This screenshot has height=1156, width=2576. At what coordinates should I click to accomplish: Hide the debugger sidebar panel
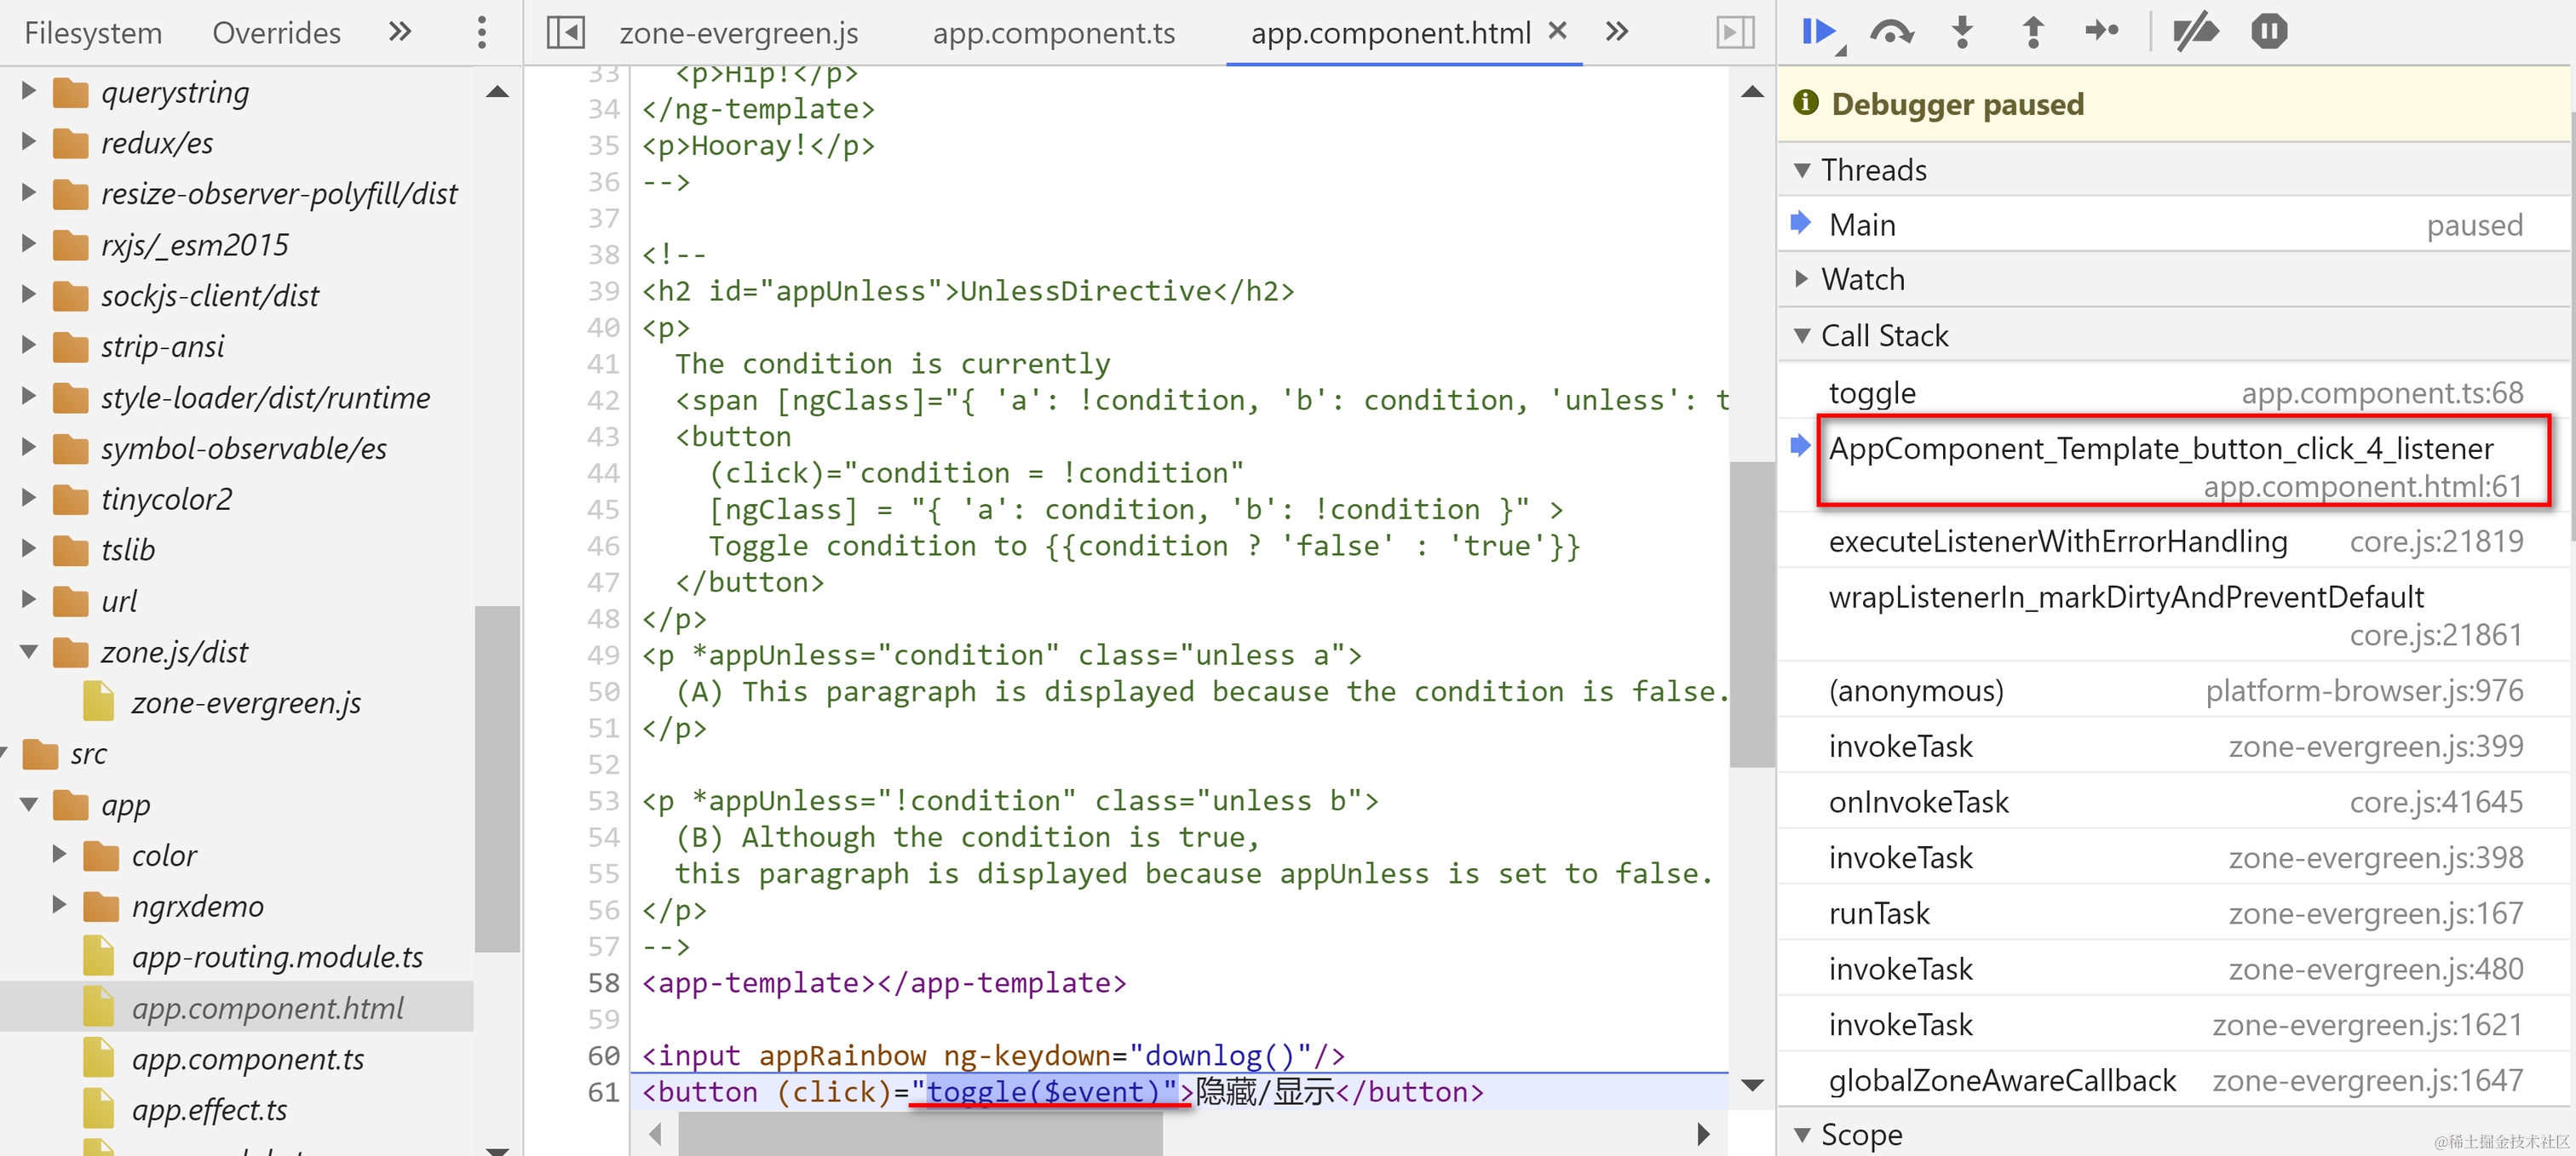pos(1735,32)
